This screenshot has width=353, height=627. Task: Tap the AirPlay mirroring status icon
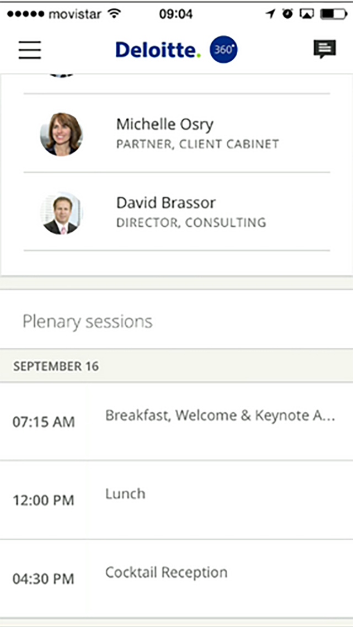click(307, 14)
